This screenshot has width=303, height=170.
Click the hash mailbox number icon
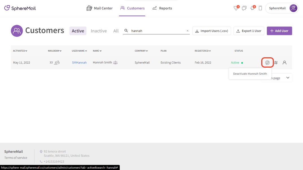pos(276,63)
